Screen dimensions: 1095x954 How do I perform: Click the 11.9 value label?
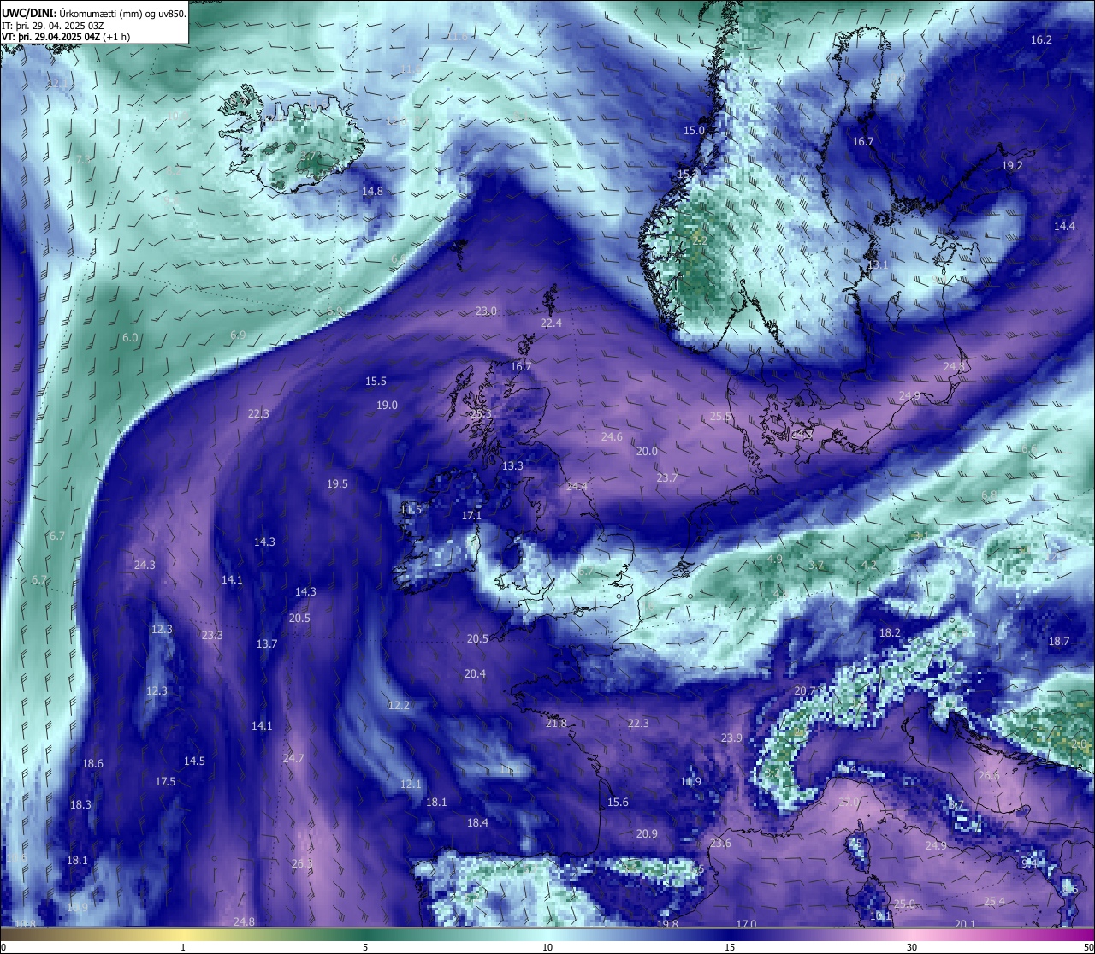point(690,781)
